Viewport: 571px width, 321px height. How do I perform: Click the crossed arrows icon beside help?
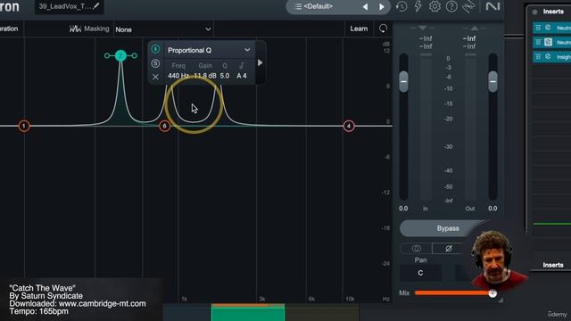(x=468, y=6)
